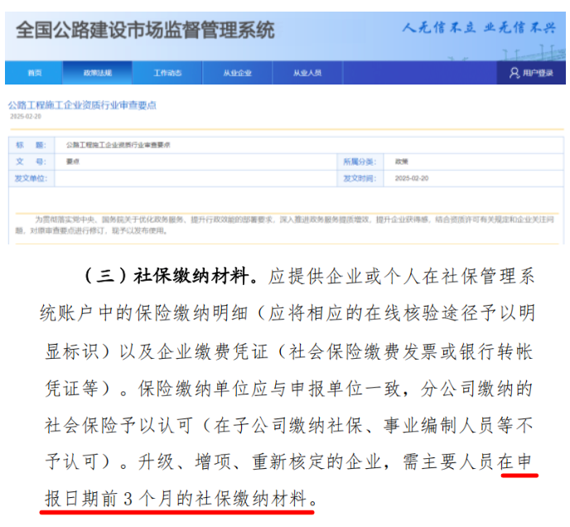
Task: Click the 文号 value 要点
Action: (x=73, y=162)
